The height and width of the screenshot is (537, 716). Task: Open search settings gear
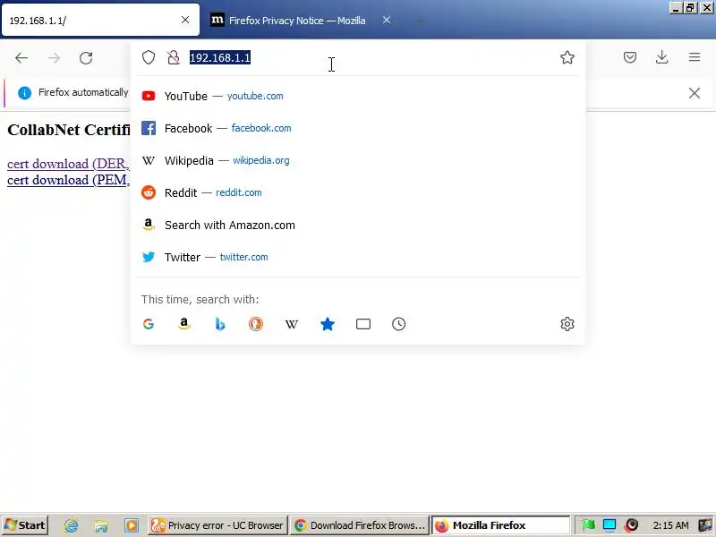[567, 324]
